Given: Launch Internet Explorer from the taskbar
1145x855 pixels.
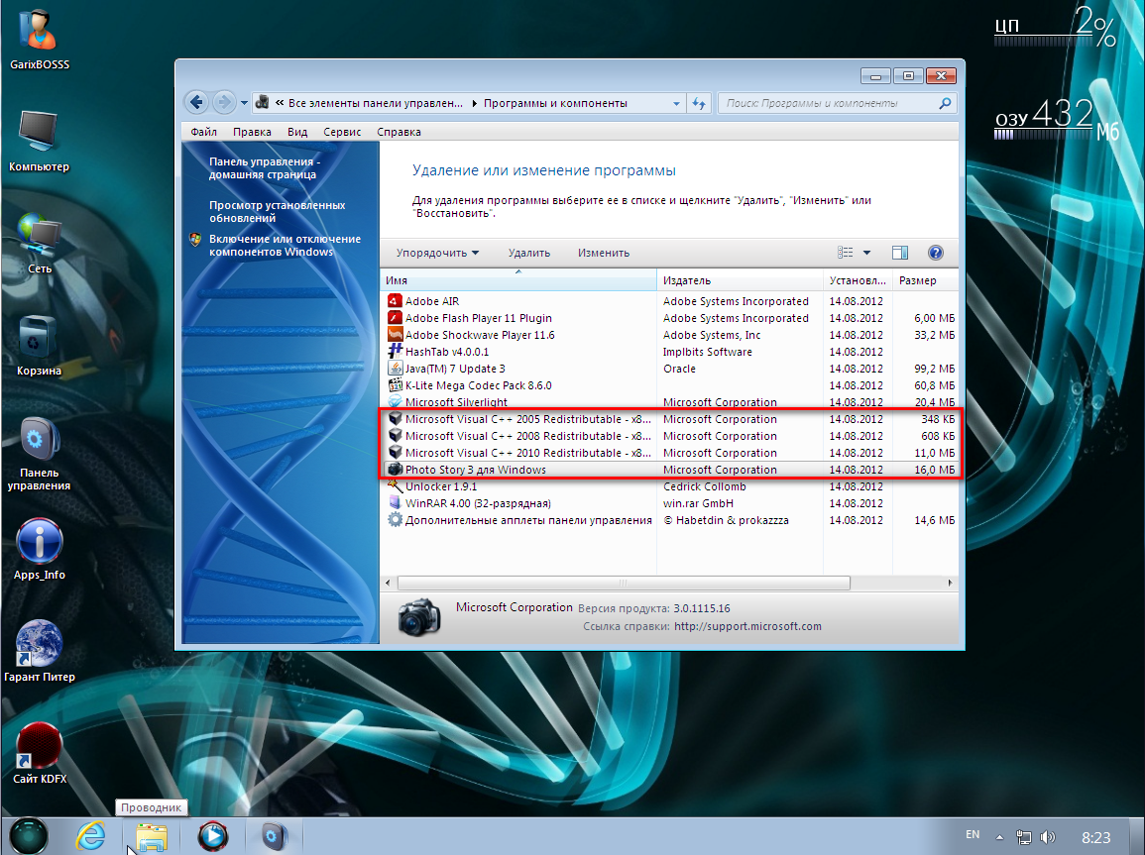Looking at the screenshot, I should coord(90,836).
